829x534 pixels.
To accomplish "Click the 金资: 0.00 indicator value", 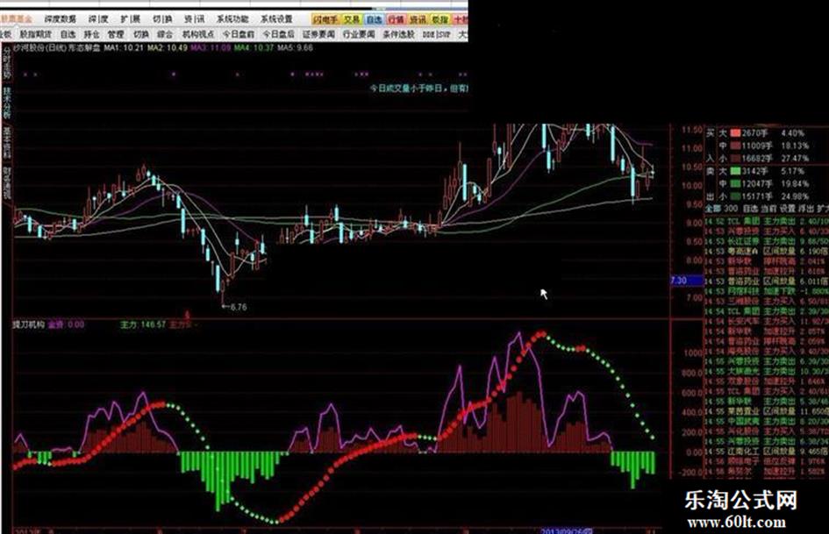I will pos(66,324).
